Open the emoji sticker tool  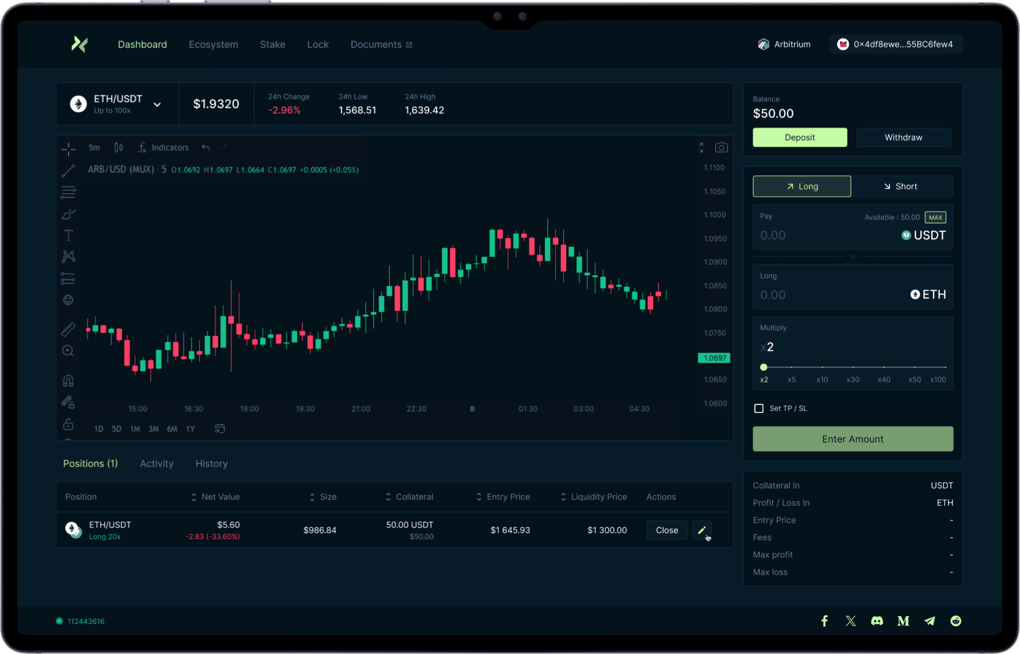click(x=68, y=300)
